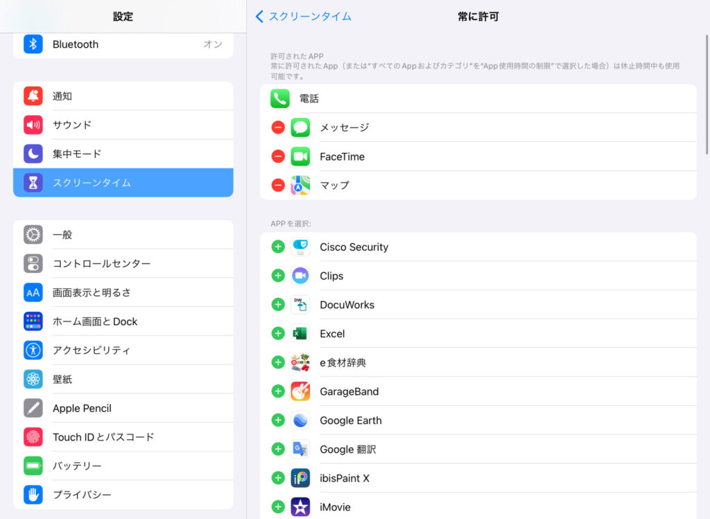The height and width of the screenshot is (519, 710).
Task: Remove マップ using red minus button
Action: tap(278, 186)
